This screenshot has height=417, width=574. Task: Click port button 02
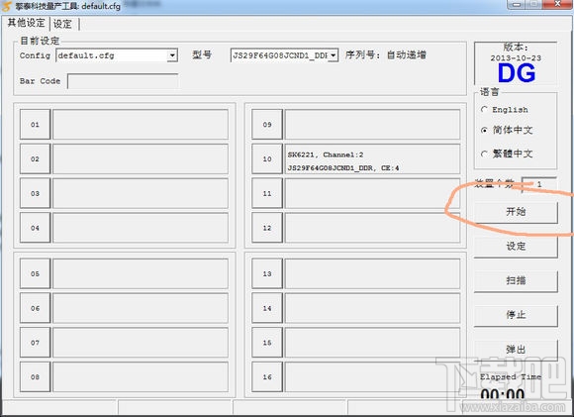point(35,158)
